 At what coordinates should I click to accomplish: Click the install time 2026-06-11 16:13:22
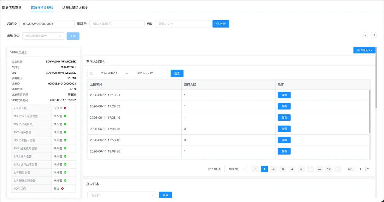pyautogui.click(x=63, y=100)
